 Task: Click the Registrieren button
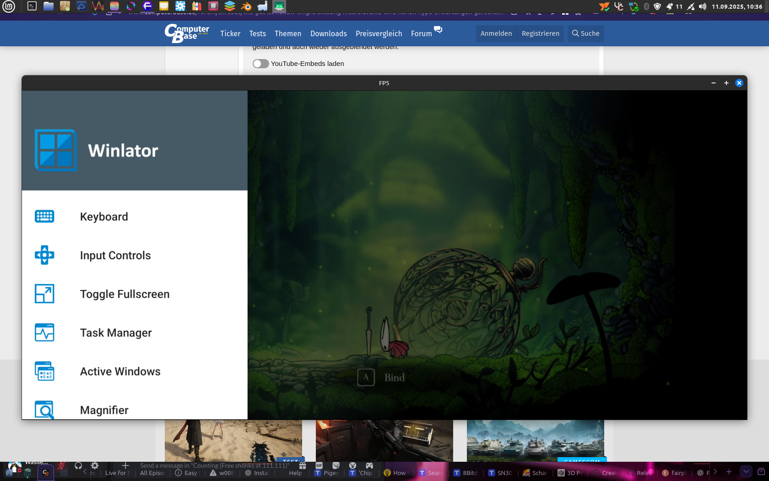coord(541,33)
